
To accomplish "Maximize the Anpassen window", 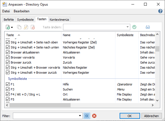I will point(145,4).
